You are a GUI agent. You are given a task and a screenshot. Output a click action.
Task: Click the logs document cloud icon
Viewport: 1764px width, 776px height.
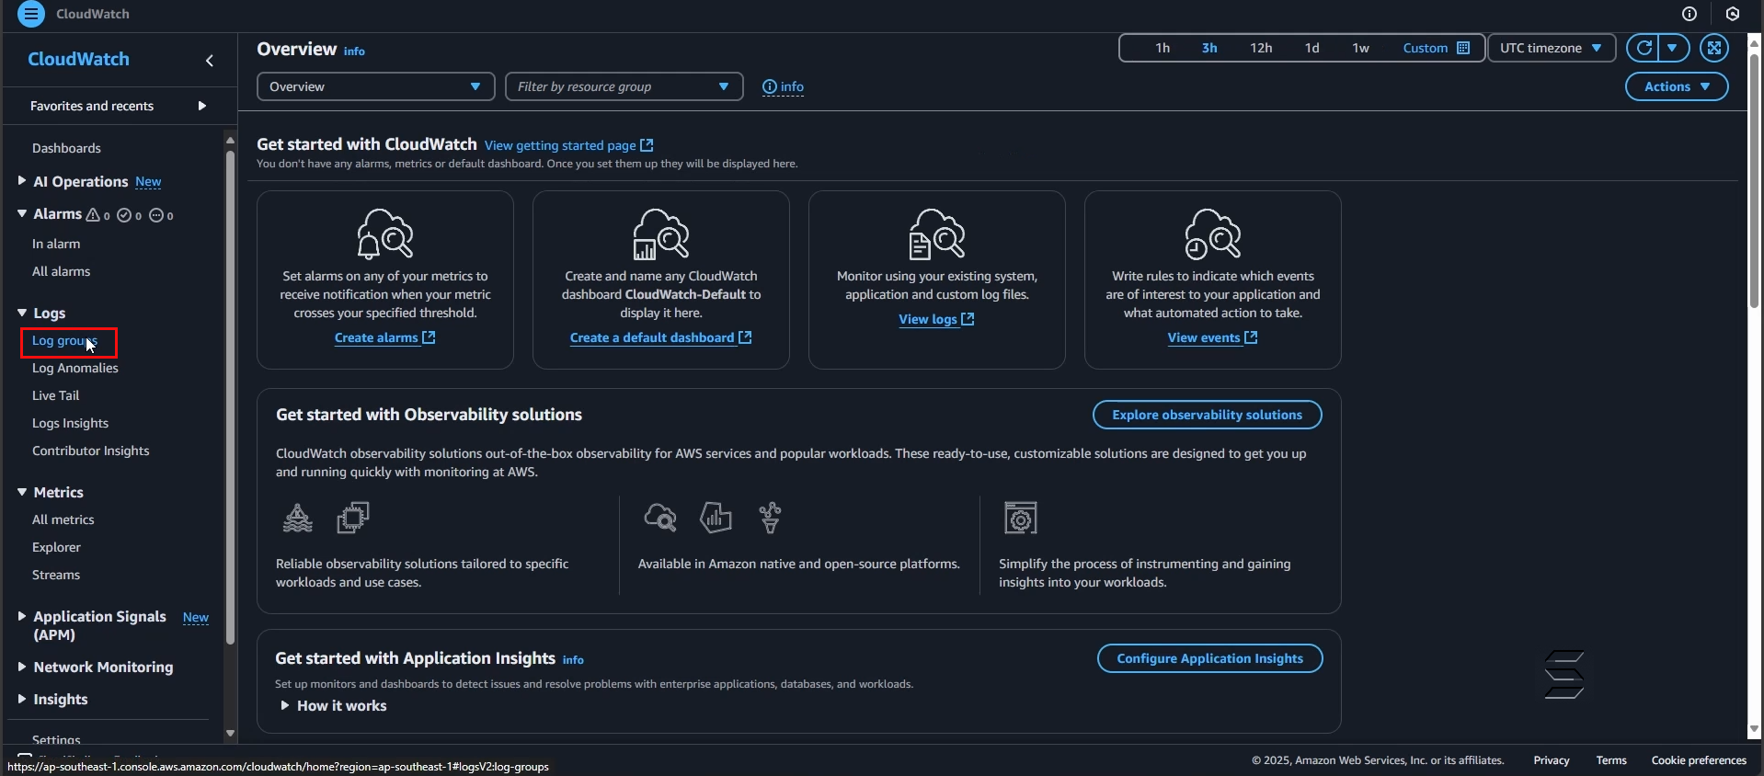(937, 234)
